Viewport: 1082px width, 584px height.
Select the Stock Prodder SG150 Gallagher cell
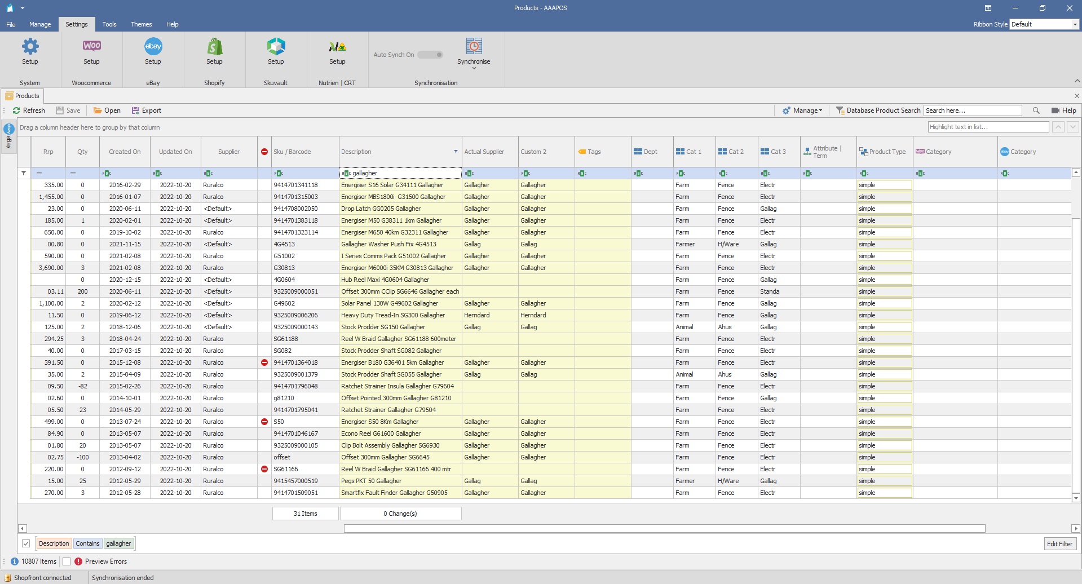400,327
